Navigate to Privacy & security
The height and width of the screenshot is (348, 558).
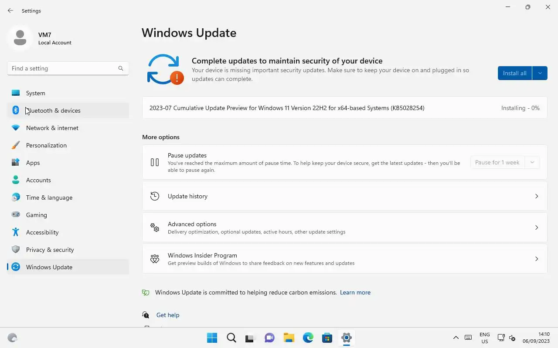(68, 250)
